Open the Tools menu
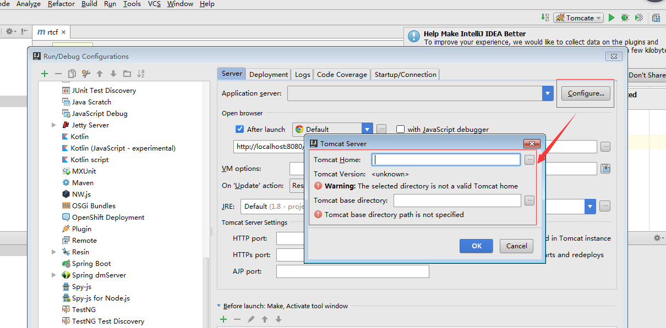The image size is (666, 328). coord(132,4)
